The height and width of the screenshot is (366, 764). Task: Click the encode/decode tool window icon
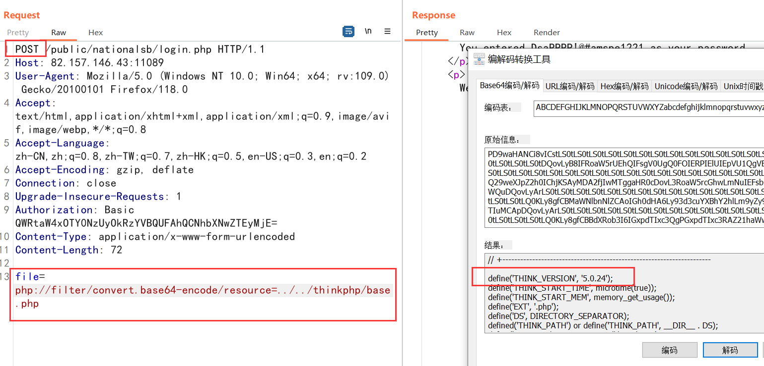tap(479, 59)
